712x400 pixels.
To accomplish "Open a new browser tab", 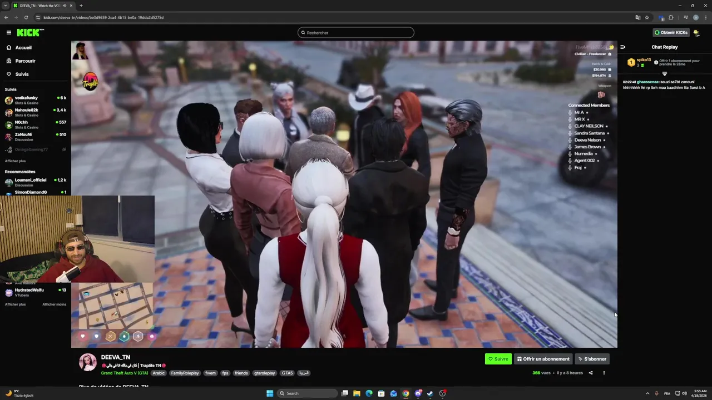I will (x=81, y=6).
